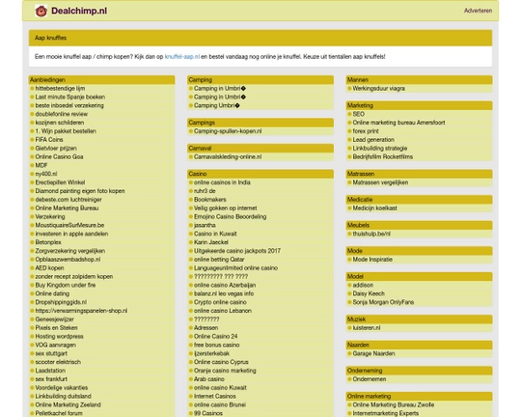Open Crypto online casino link
Viewport: 521px width, 417px height.
(220, 302)
